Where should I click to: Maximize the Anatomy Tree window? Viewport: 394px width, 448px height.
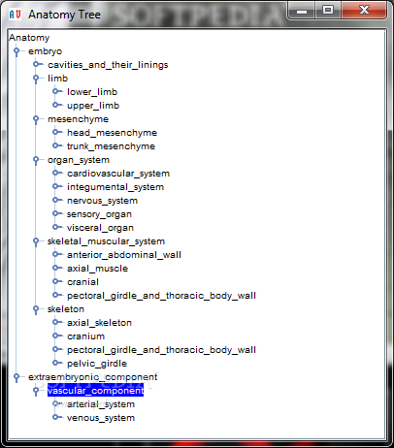tap(327, 11)
